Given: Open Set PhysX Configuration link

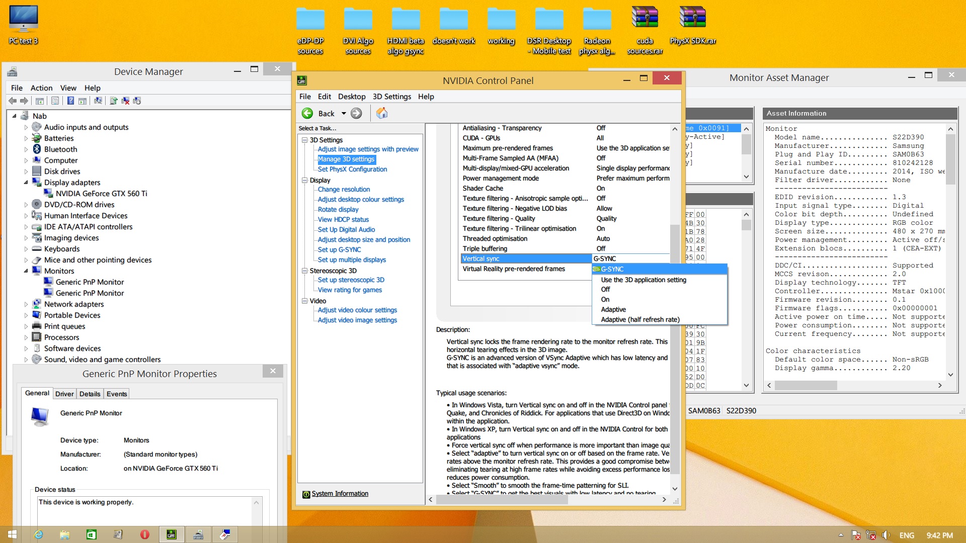Looking at the screenshot, I should (352, 169).
